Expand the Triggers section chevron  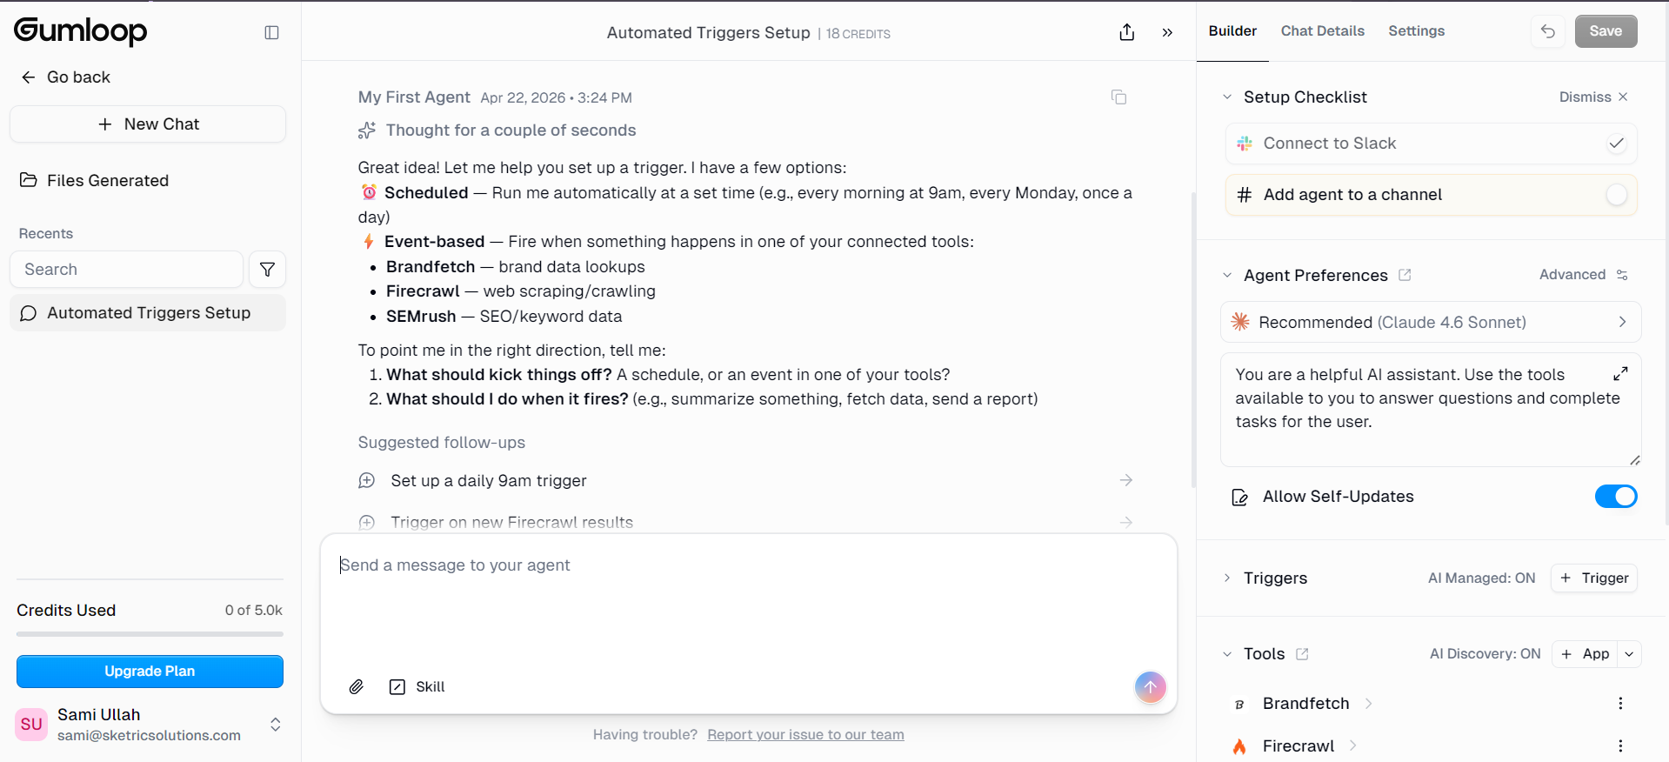[1227, 578]
